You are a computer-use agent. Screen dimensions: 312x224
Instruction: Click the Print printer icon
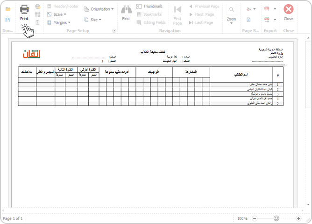click(x=24, y=9)
